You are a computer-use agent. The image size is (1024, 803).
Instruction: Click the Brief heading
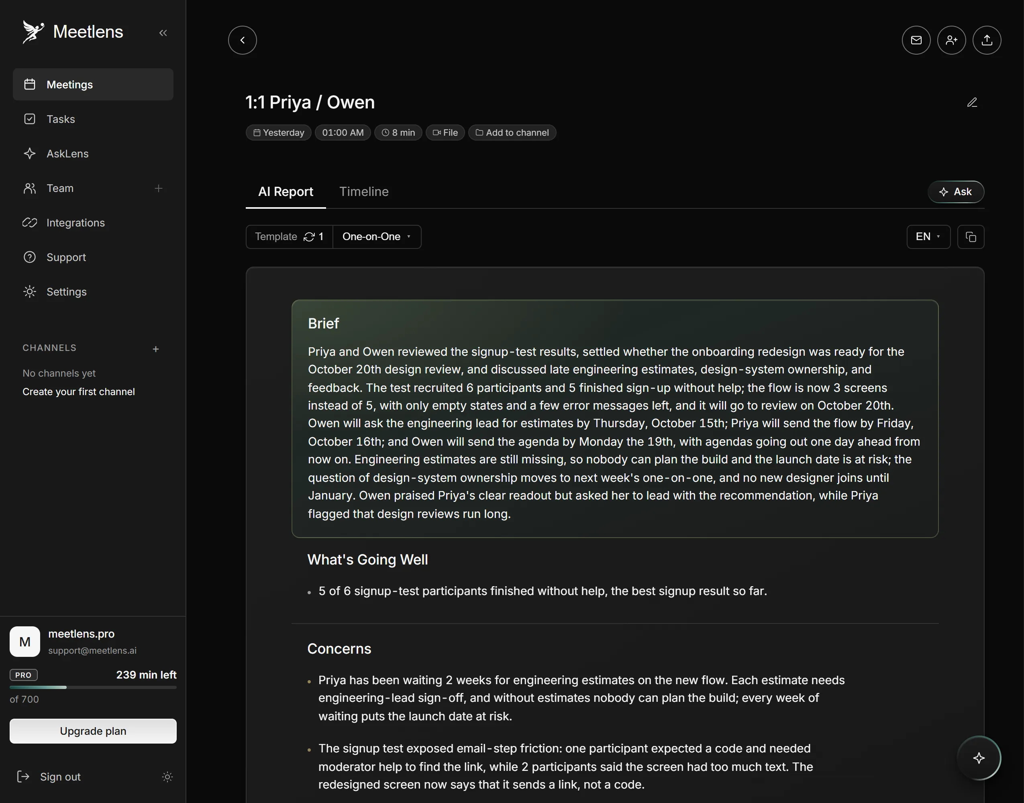(324, 324)
